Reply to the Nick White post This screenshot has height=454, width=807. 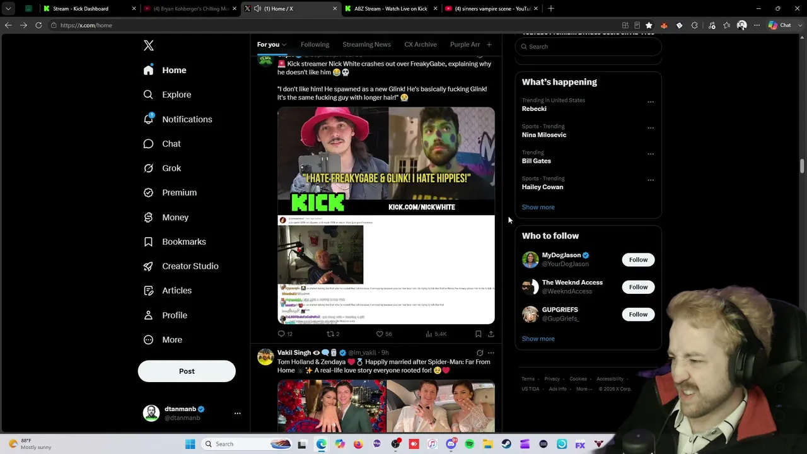pos(285,334)
